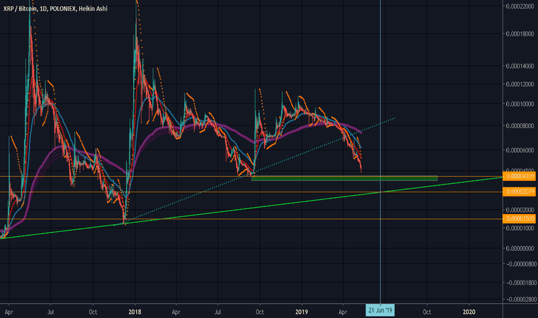Select the 0.00004109 orange price label
Viewport: 538px width, 318px height.
click(x=519, y=176)
